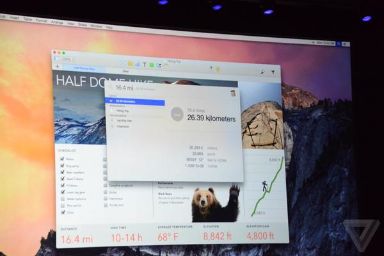
Task: Click the bear image on the sheet
Action: point(216,204)
